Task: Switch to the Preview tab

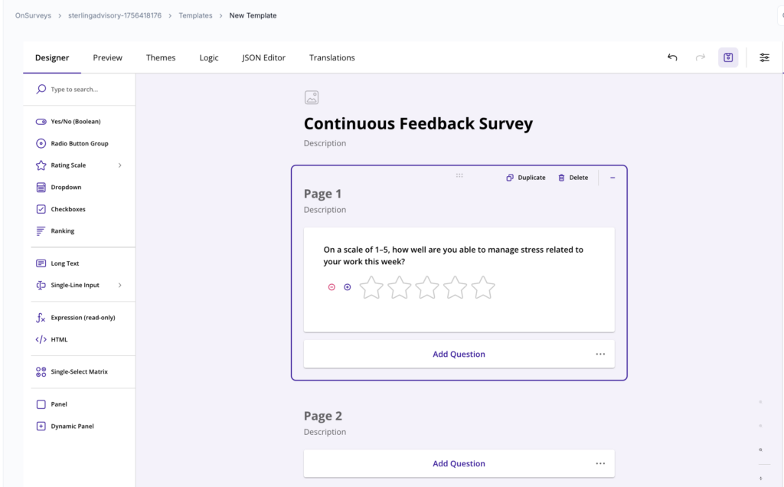Action: (x=107, y=57)
